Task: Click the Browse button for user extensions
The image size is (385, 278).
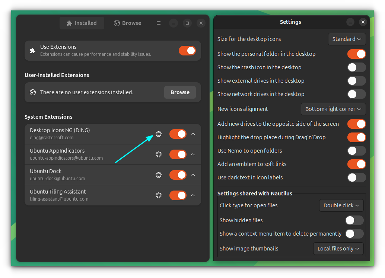Action: pyautogui.click(x=180, y=92)
